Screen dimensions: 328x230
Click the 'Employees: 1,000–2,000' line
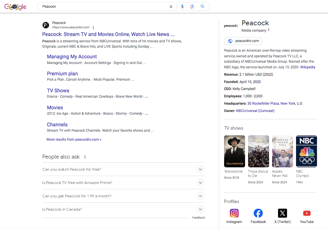243,96
